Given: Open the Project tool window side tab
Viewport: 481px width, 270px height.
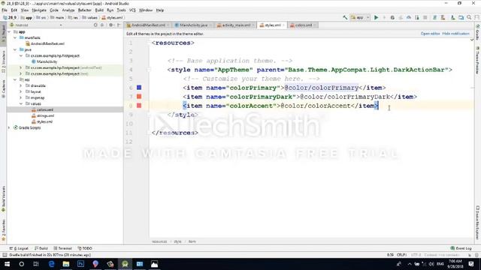Looking at the screenshot, I should [3, 34].
